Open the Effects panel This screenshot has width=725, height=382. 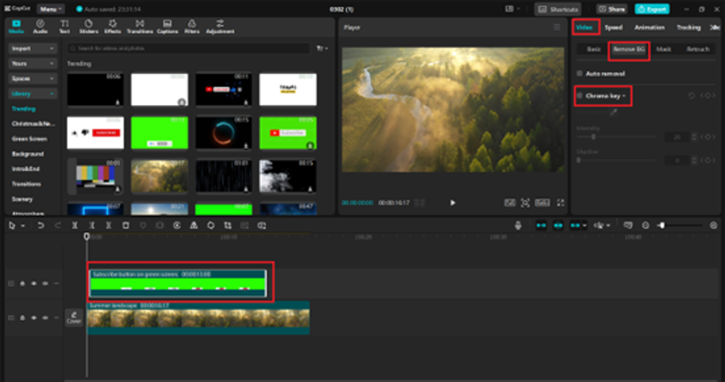coord(112,27)
